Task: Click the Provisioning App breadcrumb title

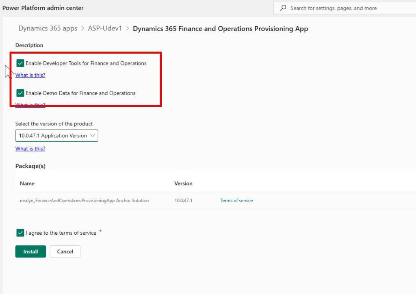Action: [x=220, y=28]
